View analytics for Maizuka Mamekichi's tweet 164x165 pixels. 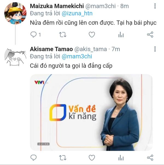(x=121, y=35)
